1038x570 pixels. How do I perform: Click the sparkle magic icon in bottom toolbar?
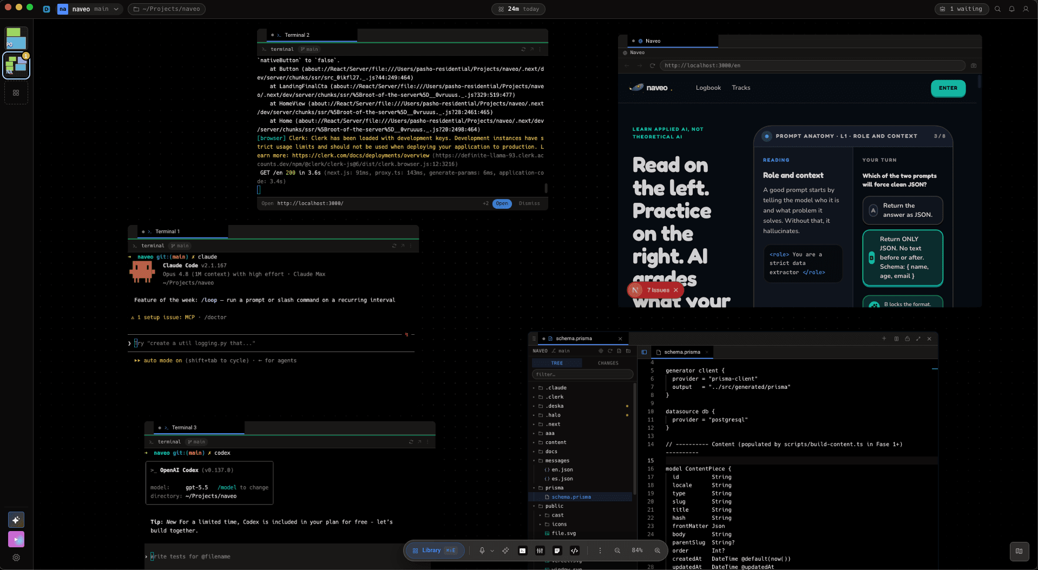tap(505, 551)
